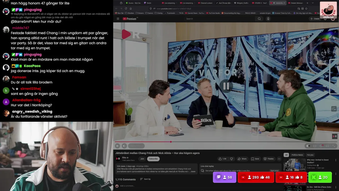Click the browser address bar URL
Viewport: 339px width, 191px height.
[174, 8]
